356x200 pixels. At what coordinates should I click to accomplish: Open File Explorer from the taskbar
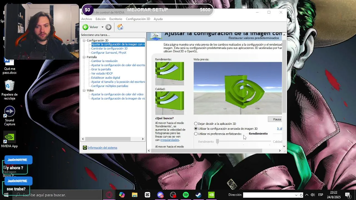click(135, 195)
